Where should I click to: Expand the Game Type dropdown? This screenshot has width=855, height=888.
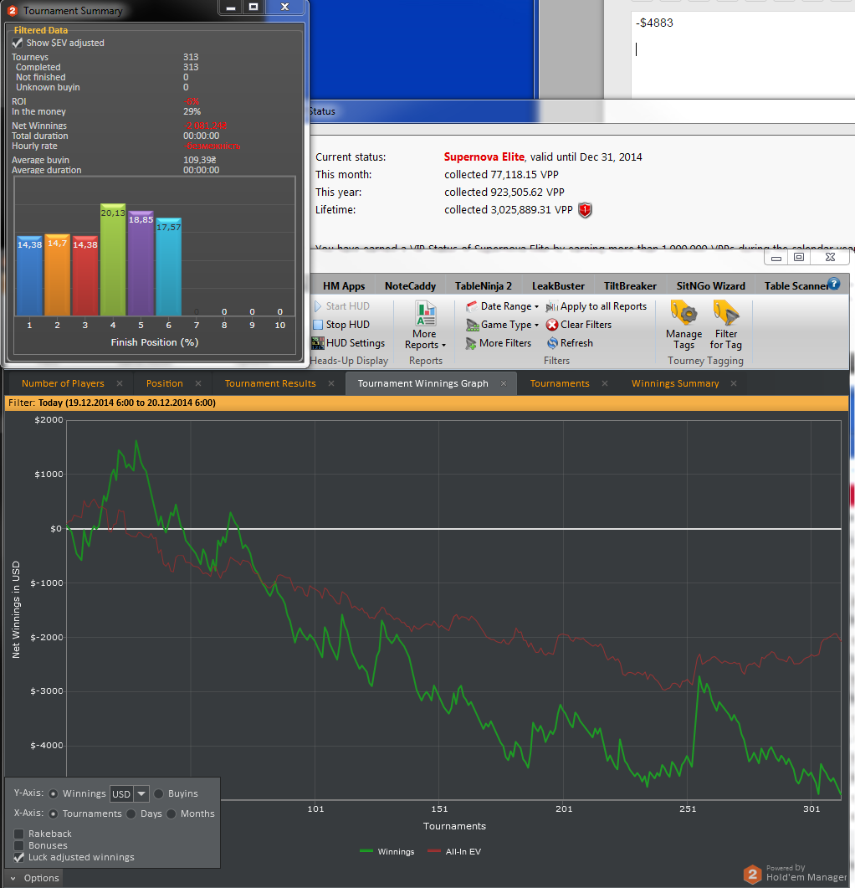tap(536, 325)
